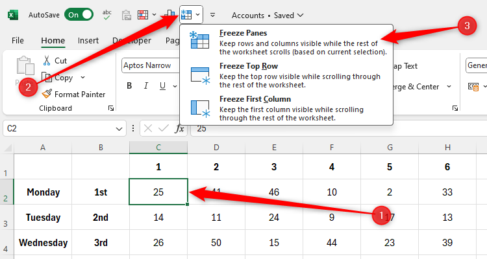Click the paste as picture toolbar icon
Screen dimensions: 487x259
coord(127,15)
